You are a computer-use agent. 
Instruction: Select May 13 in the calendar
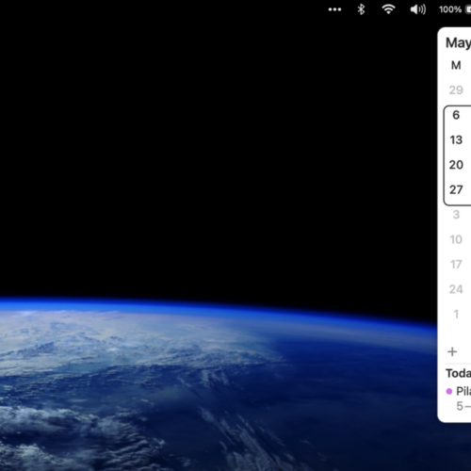456,139
